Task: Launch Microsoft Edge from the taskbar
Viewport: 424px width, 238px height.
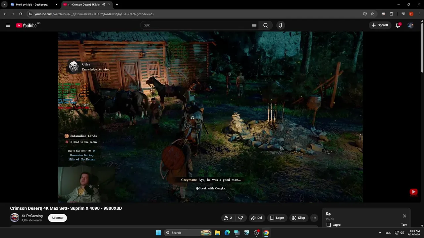Action: pyautogui.click(x=227, y=233)
